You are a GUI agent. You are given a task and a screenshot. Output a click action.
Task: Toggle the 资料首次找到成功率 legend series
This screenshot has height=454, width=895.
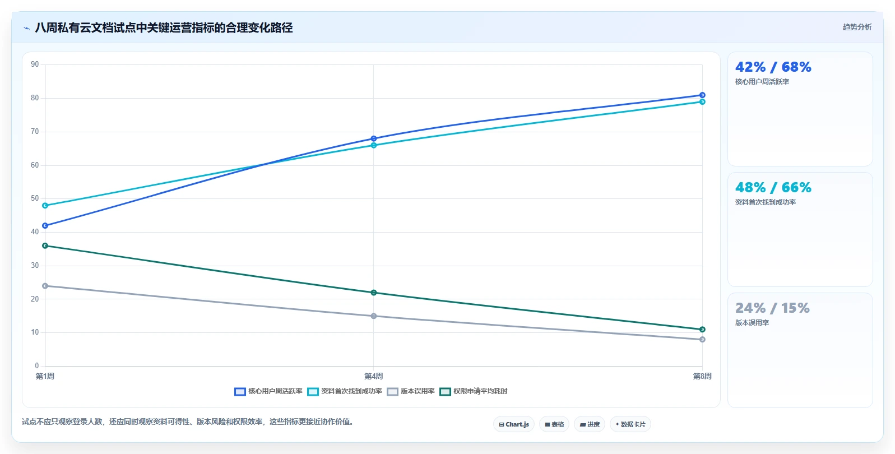(x=345, y=391)
